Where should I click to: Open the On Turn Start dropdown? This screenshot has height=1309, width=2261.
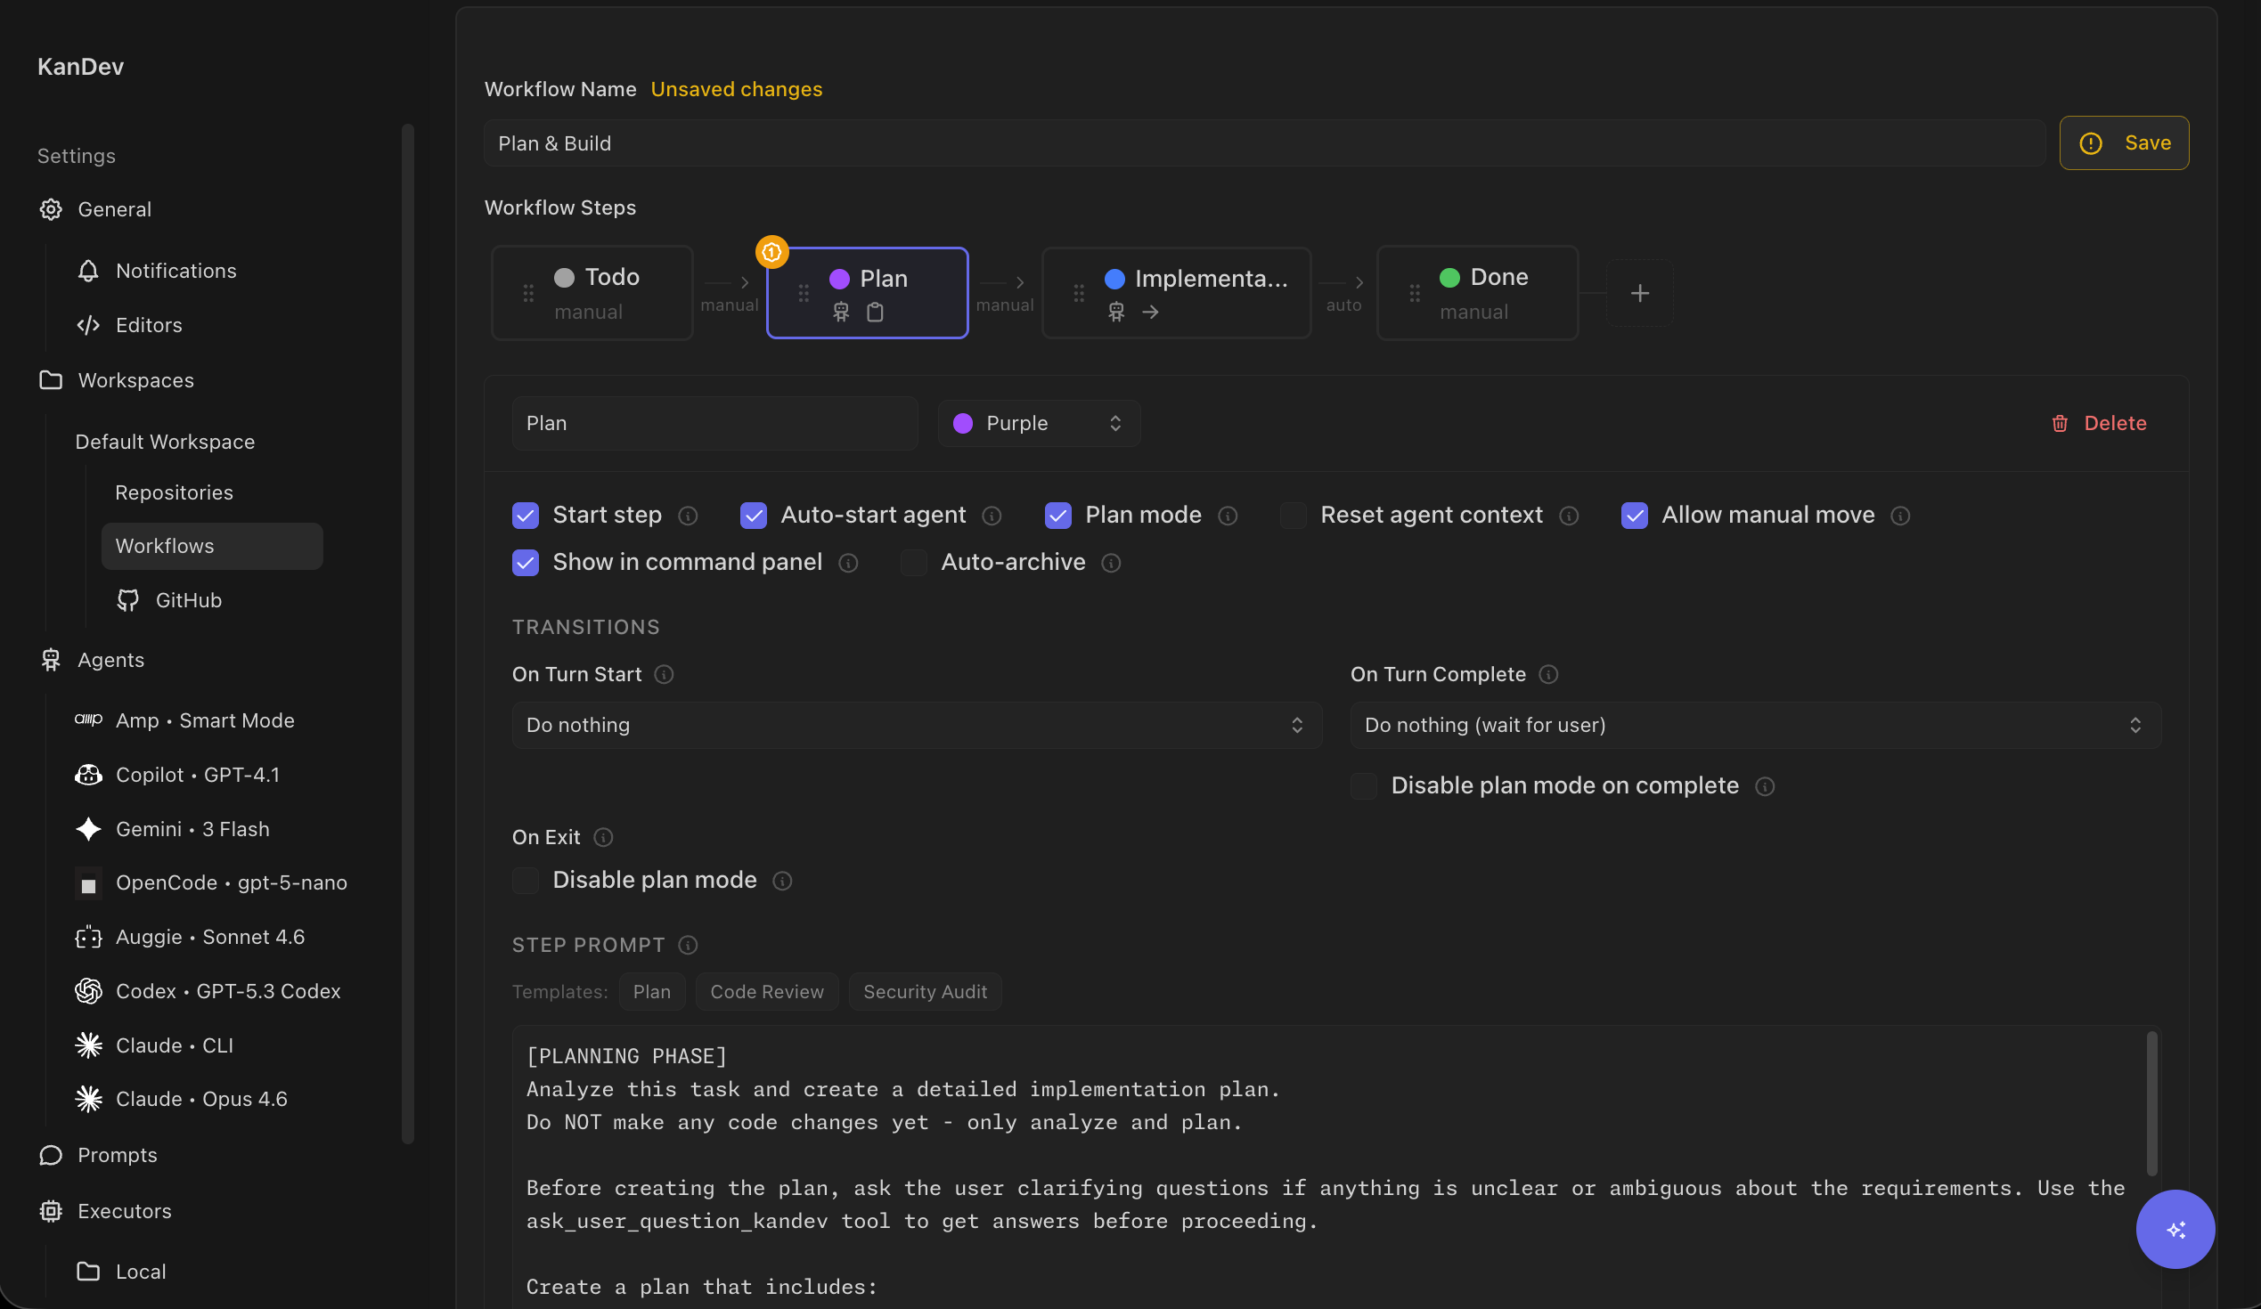[917, 726]
